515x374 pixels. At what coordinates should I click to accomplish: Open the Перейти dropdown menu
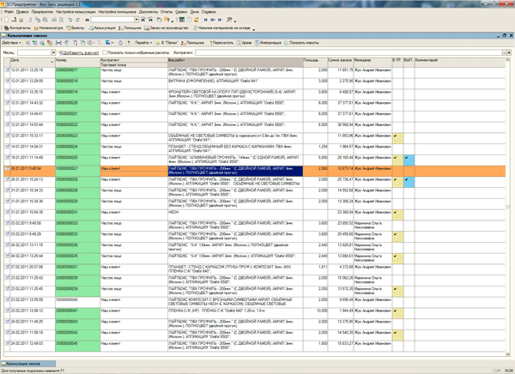click(143, 43)
